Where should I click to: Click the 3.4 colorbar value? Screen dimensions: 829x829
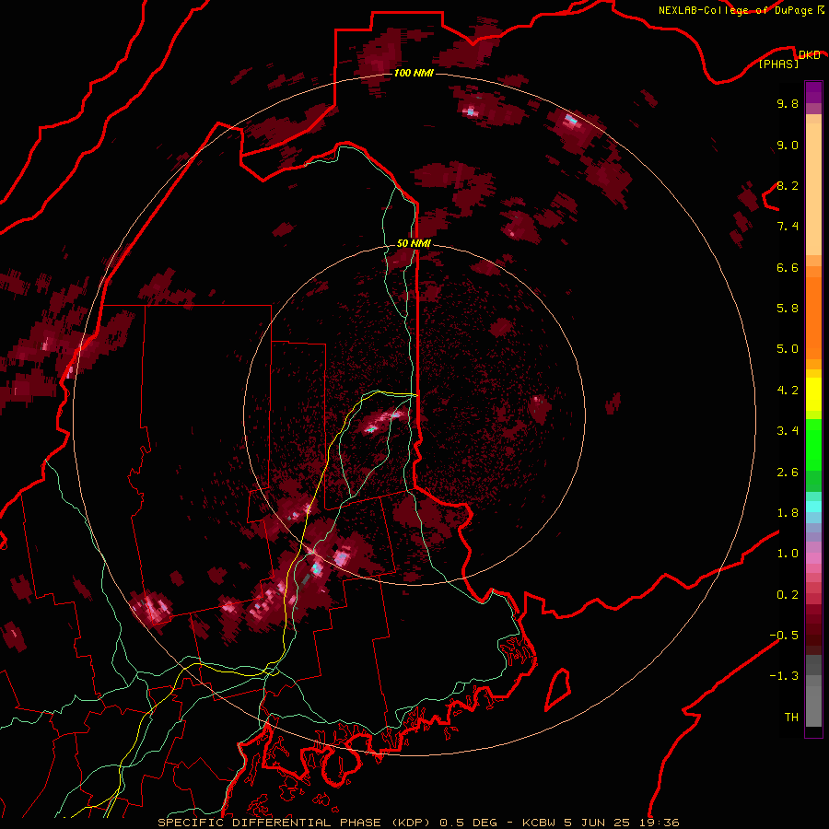(x=788, y=430)
